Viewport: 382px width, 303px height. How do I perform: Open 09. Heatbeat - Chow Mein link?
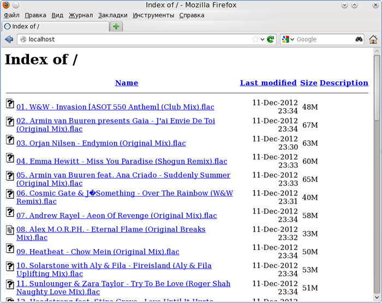[98, 252]
